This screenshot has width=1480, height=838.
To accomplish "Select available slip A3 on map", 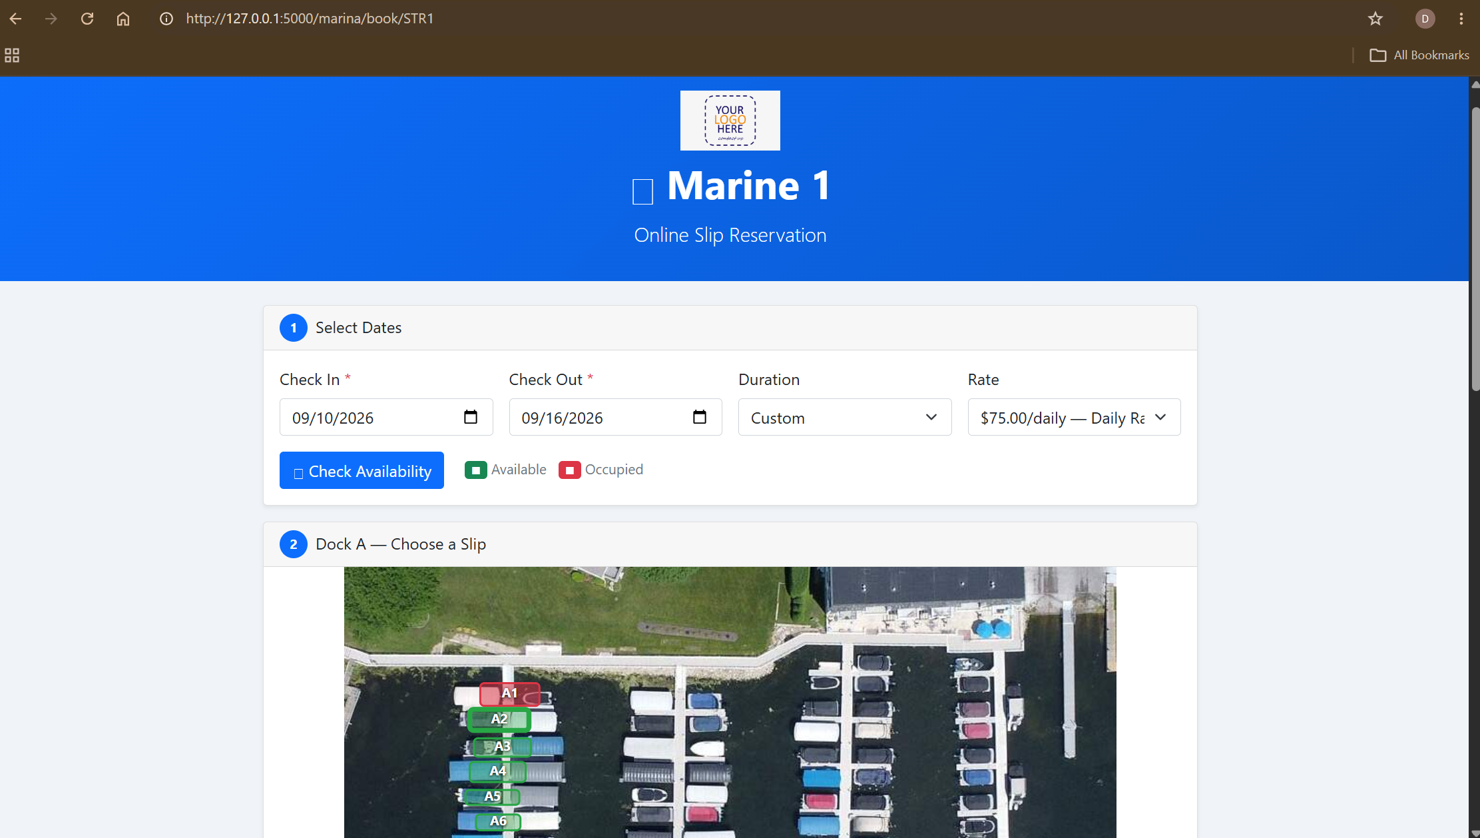I will 503,747.
